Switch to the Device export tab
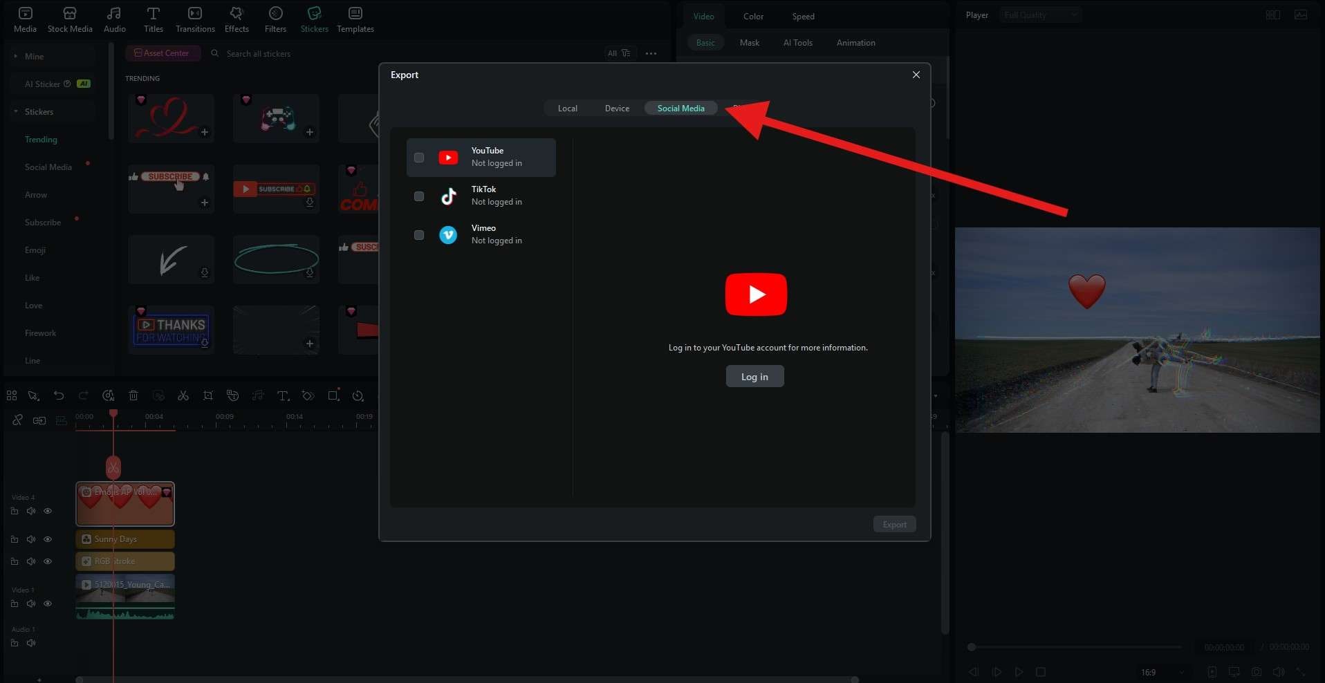1325x683 pixels. 617,108
